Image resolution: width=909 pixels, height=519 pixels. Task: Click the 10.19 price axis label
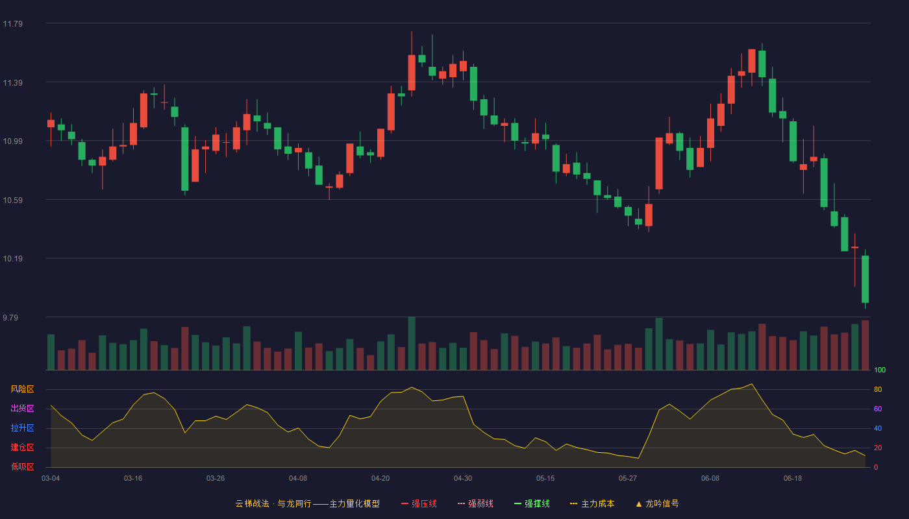[12, 259]
